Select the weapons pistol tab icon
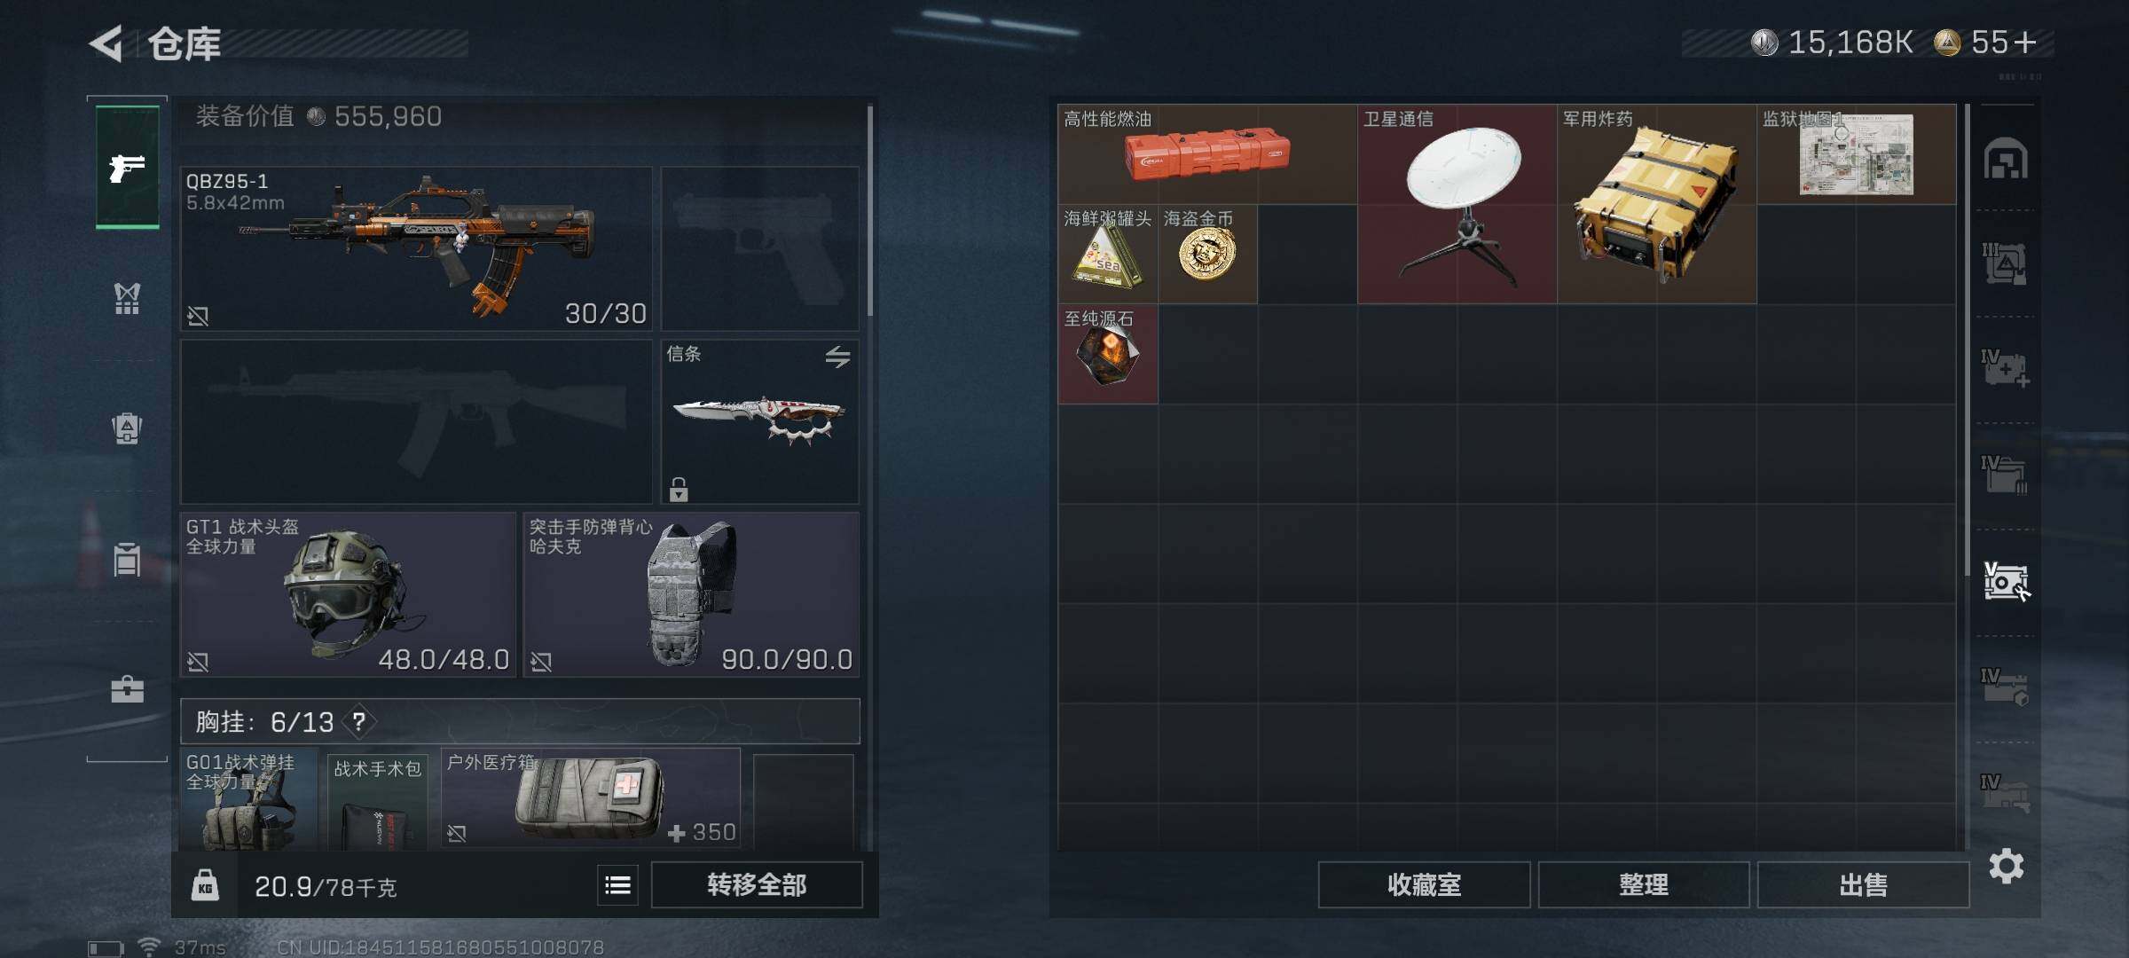Screen dimensions: 2129x958 click(x=127, y=168)
